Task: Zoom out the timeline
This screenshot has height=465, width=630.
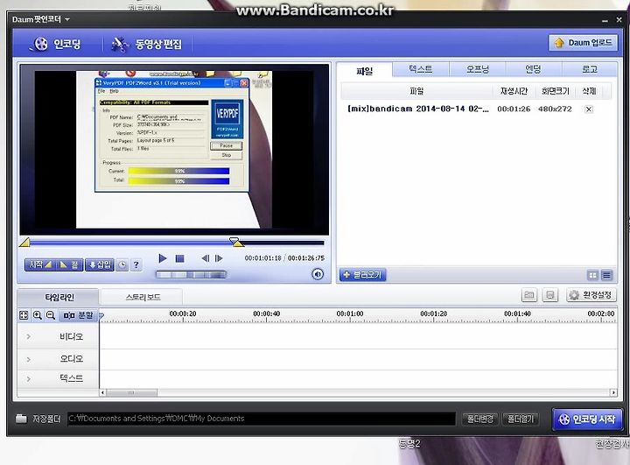Action: [x=51, y=315]
